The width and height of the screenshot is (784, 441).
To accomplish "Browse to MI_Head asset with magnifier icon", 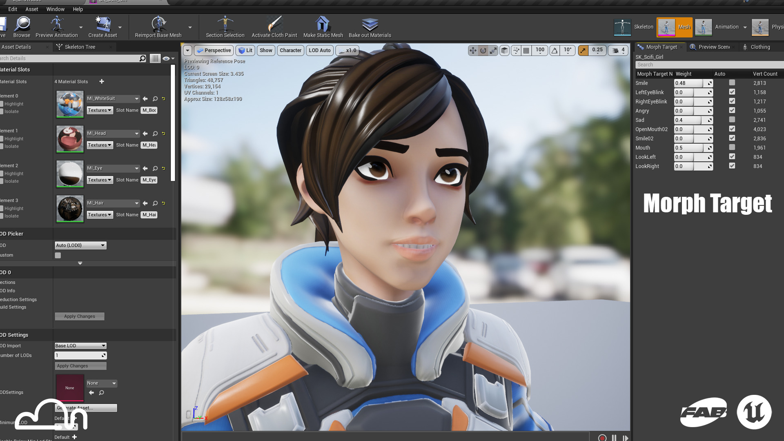I will coord(155,134).
